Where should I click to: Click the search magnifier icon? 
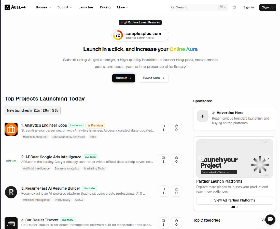173,7
